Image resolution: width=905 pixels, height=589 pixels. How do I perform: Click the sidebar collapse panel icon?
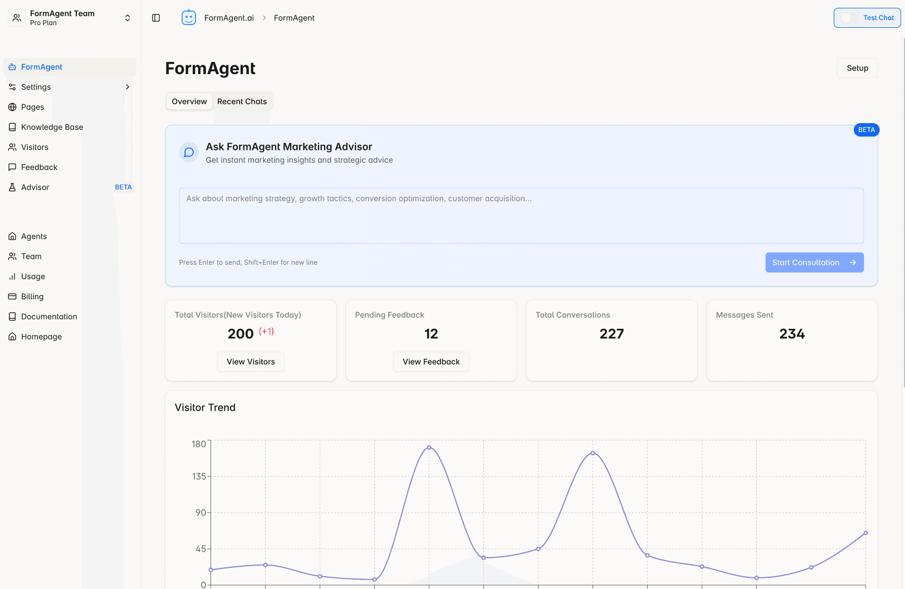156,18
